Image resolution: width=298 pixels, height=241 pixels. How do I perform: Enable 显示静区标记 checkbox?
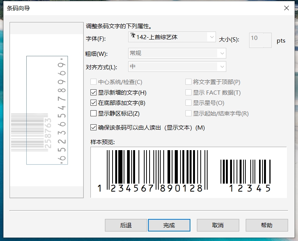(93, 113)
